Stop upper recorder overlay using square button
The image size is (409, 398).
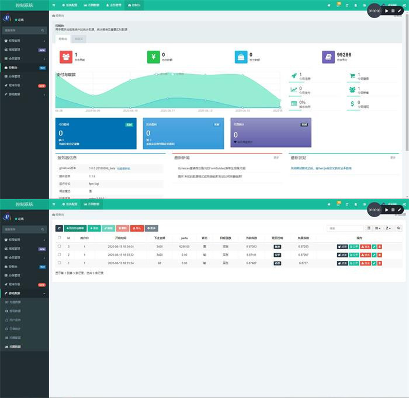click(393, 11)
